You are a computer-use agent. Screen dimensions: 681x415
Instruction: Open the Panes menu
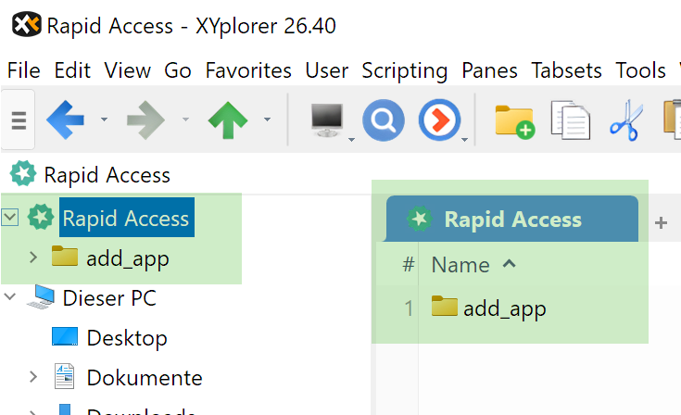489,70
